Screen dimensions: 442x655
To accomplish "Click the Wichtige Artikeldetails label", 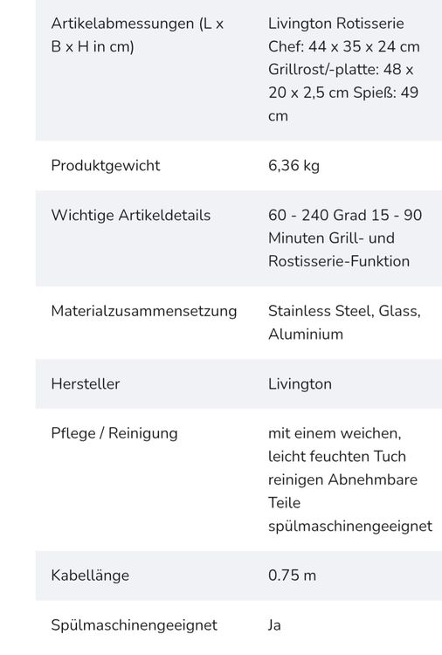I will 131,215.
